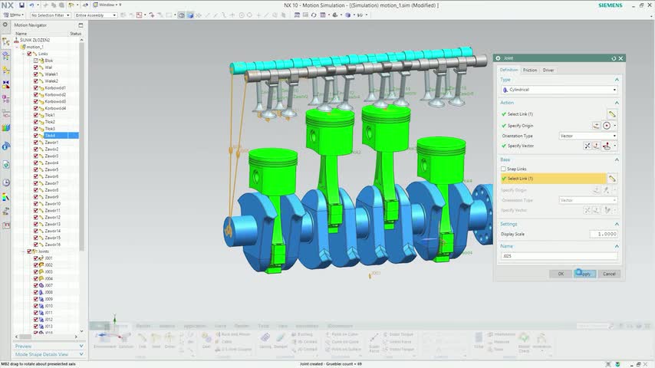Collapse the Base section

[617, 159]
